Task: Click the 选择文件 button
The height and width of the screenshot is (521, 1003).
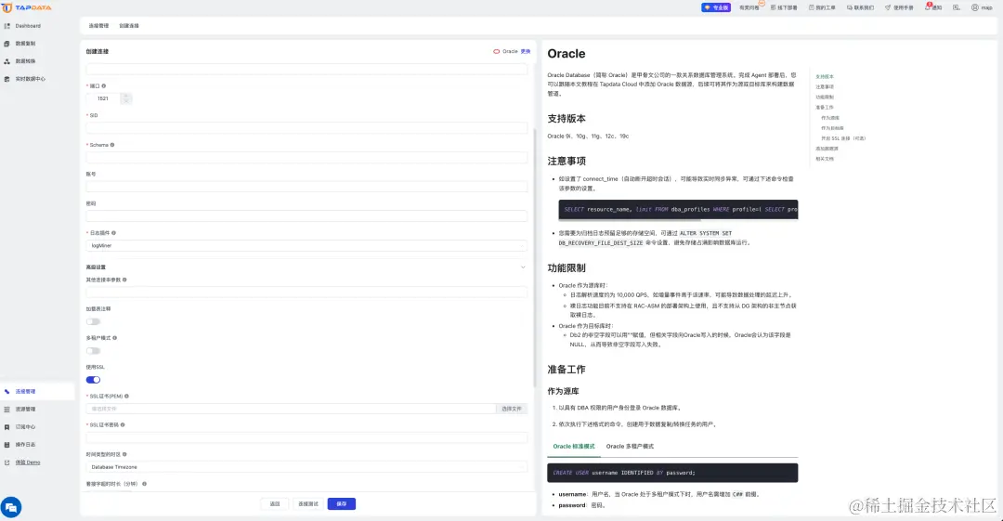Action: [x=512, y=409]
